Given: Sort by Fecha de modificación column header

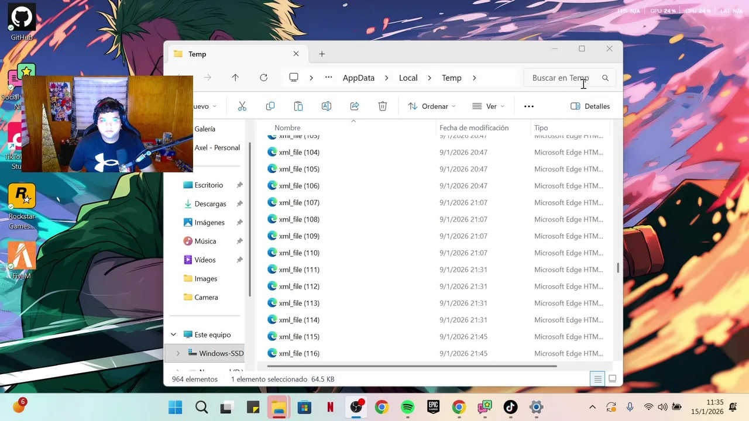Looking at the screenshot, I should pyautogui.click(x=474, y=127).
